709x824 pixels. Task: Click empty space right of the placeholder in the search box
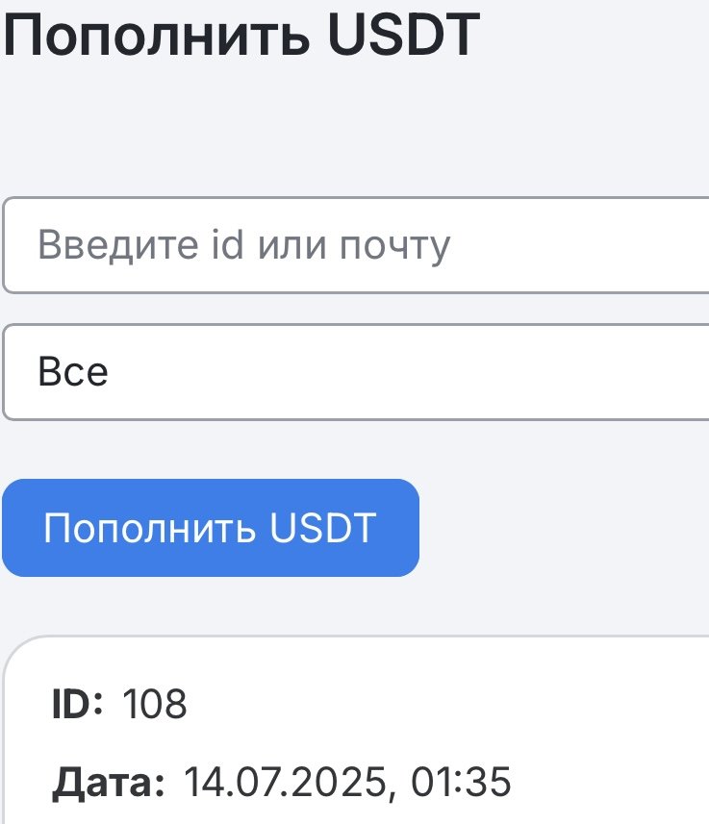click(x=578, y=245)
